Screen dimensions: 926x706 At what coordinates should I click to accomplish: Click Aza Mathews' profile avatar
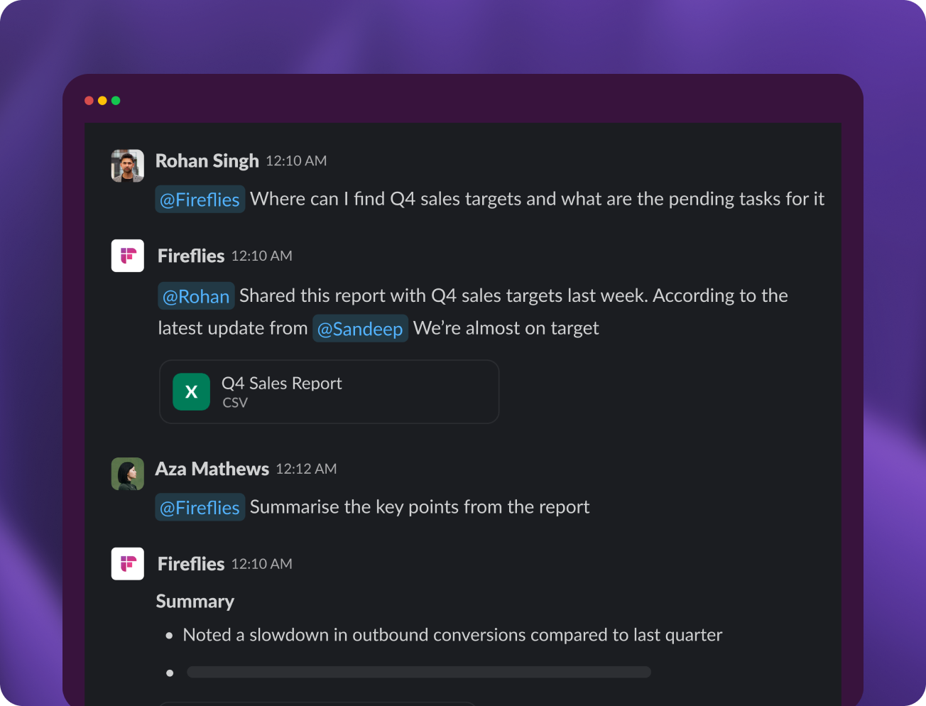[x=128, y=474]
